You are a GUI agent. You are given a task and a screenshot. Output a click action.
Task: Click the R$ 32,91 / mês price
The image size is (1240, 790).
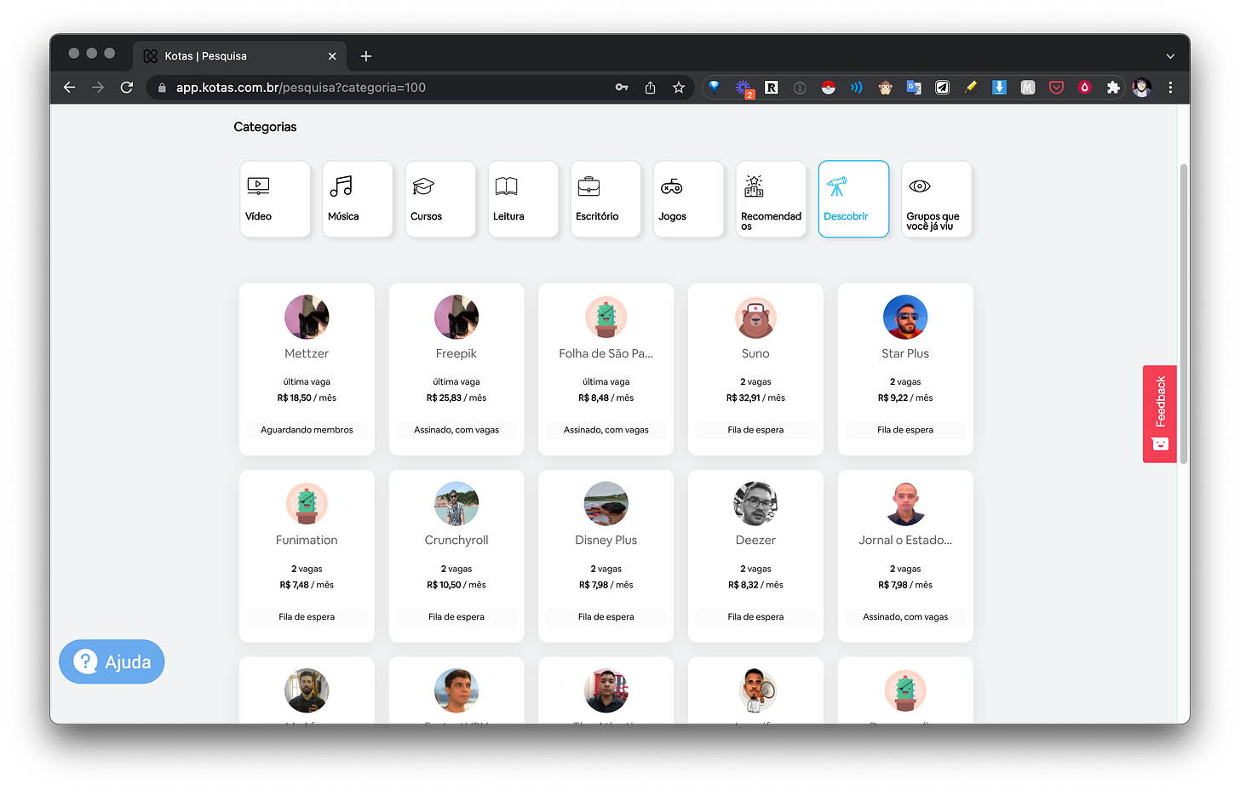(755, 398)
